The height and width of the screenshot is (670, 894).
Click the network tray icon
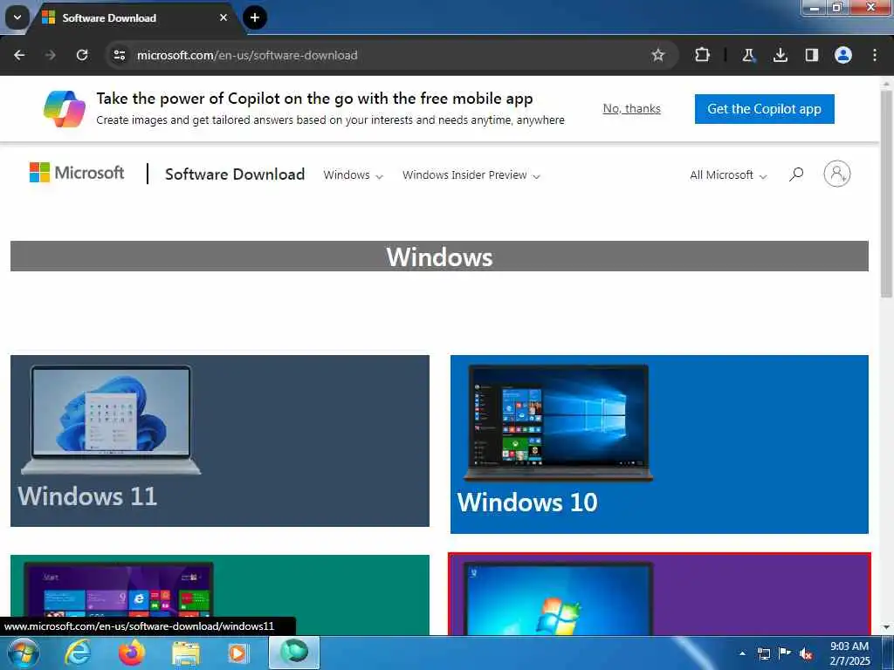point(764,653)
